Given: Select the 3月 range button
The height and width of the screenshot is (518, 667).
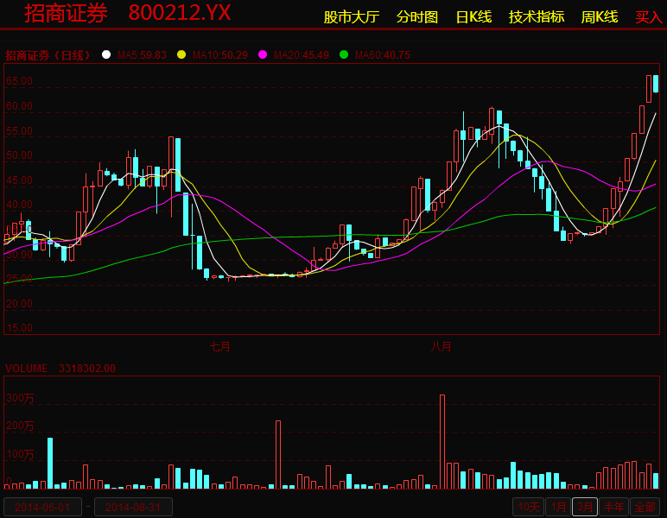Looking at the screenshot, I should tap(585, 507).
